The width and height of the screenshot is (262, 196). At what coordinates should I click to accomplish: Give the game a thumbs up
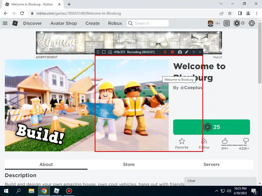click(225, 141)
